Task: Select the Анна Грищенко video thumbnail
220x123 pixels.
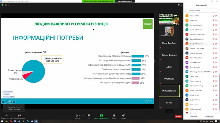Action: (x=169, y=31)
